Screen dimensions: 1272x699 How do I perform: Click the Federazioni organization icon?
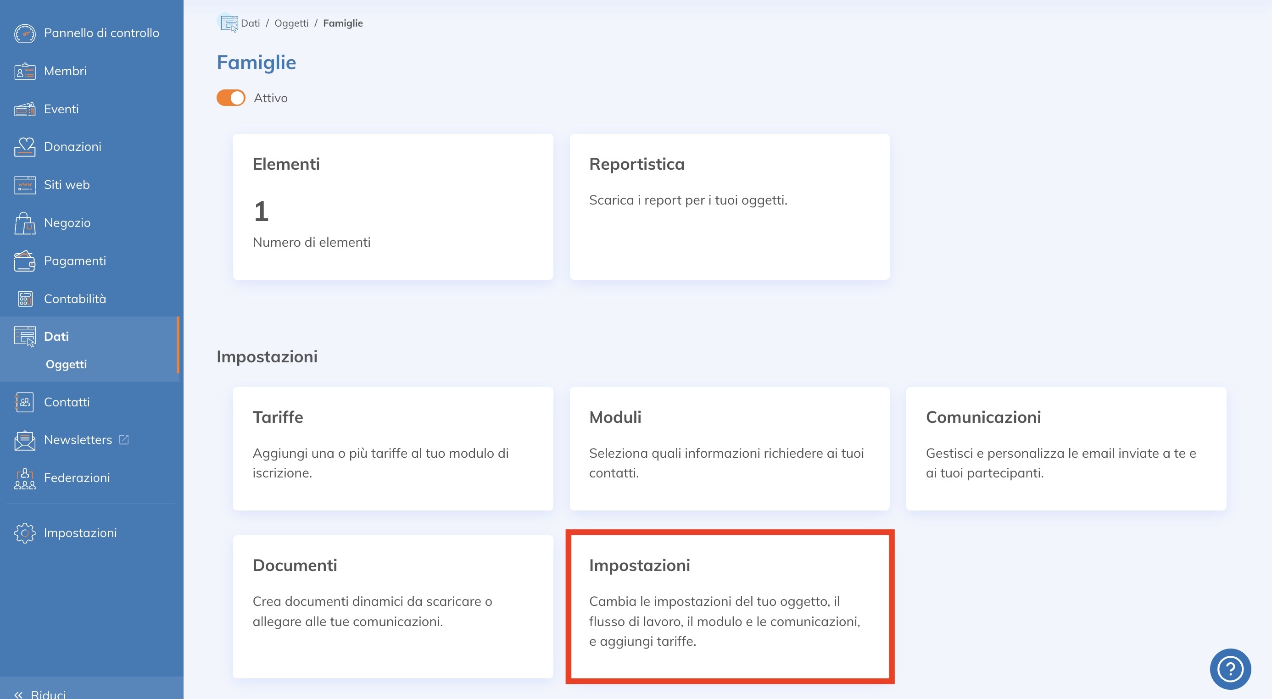(x=25, y=478)
